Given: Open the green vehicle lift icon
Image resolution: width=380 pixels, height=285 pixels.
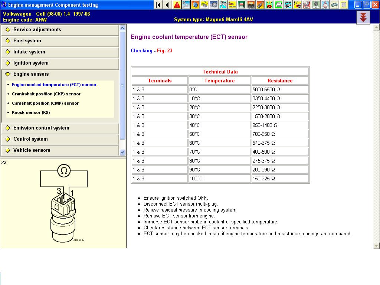Looking at the screenshot, I should point(242,5).
